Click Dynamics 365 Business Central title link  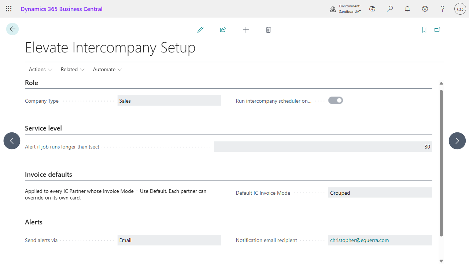coord(62,9)
